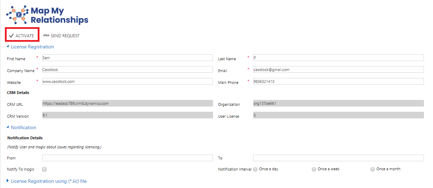This screenshot has width=433, height=188.
Task: Collapse the Notification section
Action: click(8, 127)
